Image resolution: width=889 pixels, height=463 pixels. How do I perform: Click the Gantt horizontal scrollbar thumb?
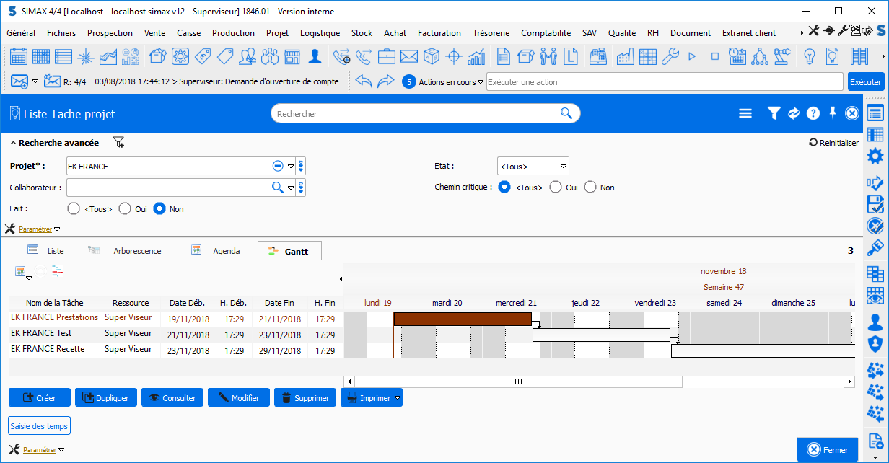tap(517, 382)
